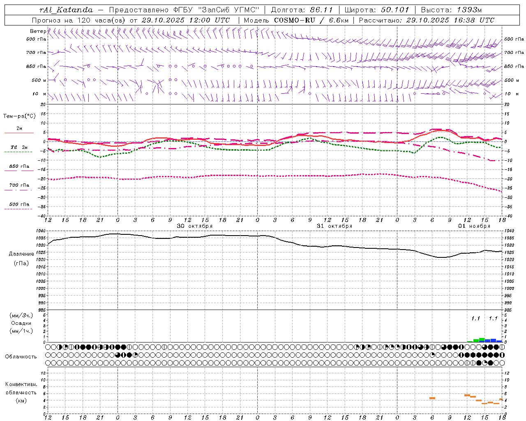Click the Осадки precipitation label
Image resolution: width=526 pixels, height=421 pixels.
[21, 323]
